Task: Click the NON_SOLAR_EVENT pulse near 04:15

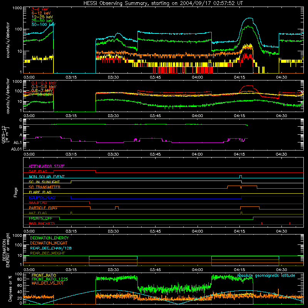Action: pos(241,177)
